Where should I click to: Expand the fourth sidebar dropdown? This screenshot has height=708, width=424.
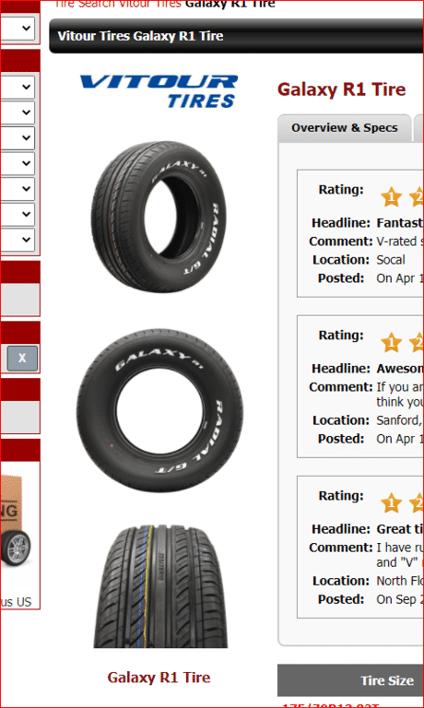tap(18, 137)
